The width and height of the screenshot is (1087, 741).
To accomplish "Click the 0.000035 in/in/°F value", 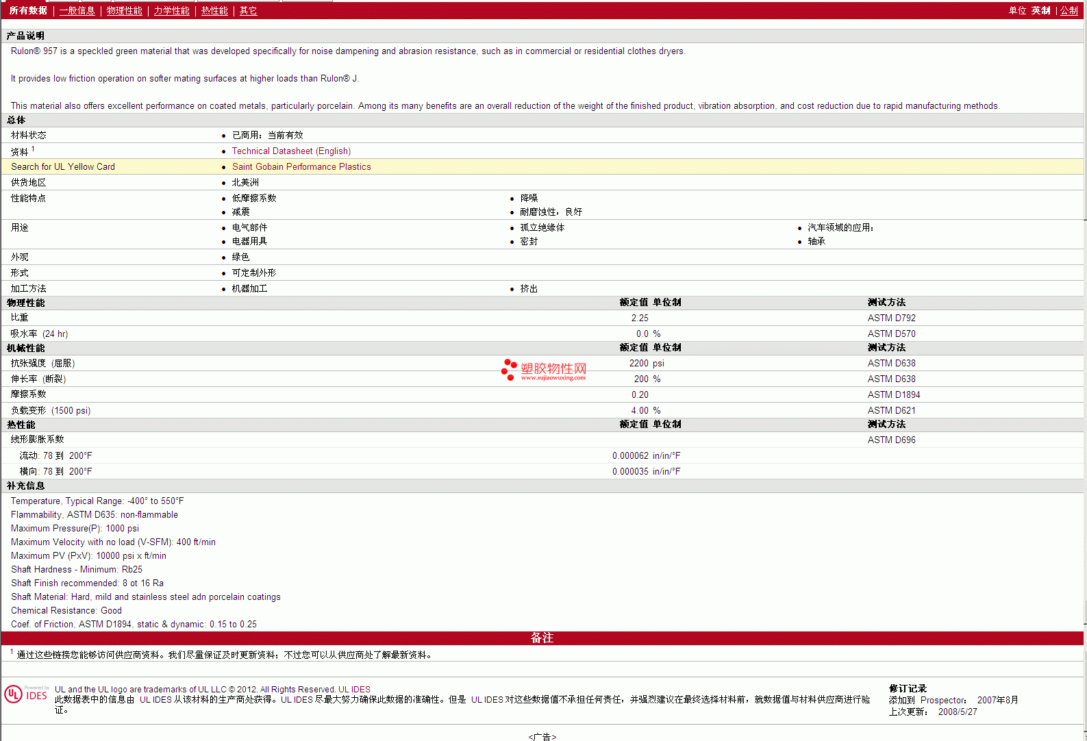I will (646, 472).
